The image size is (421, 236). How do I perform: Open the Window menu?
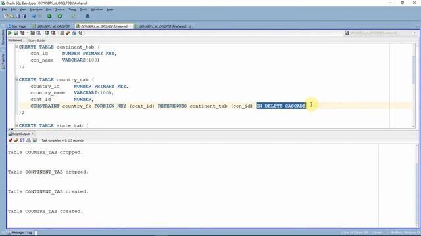click(x=97, y=9)
